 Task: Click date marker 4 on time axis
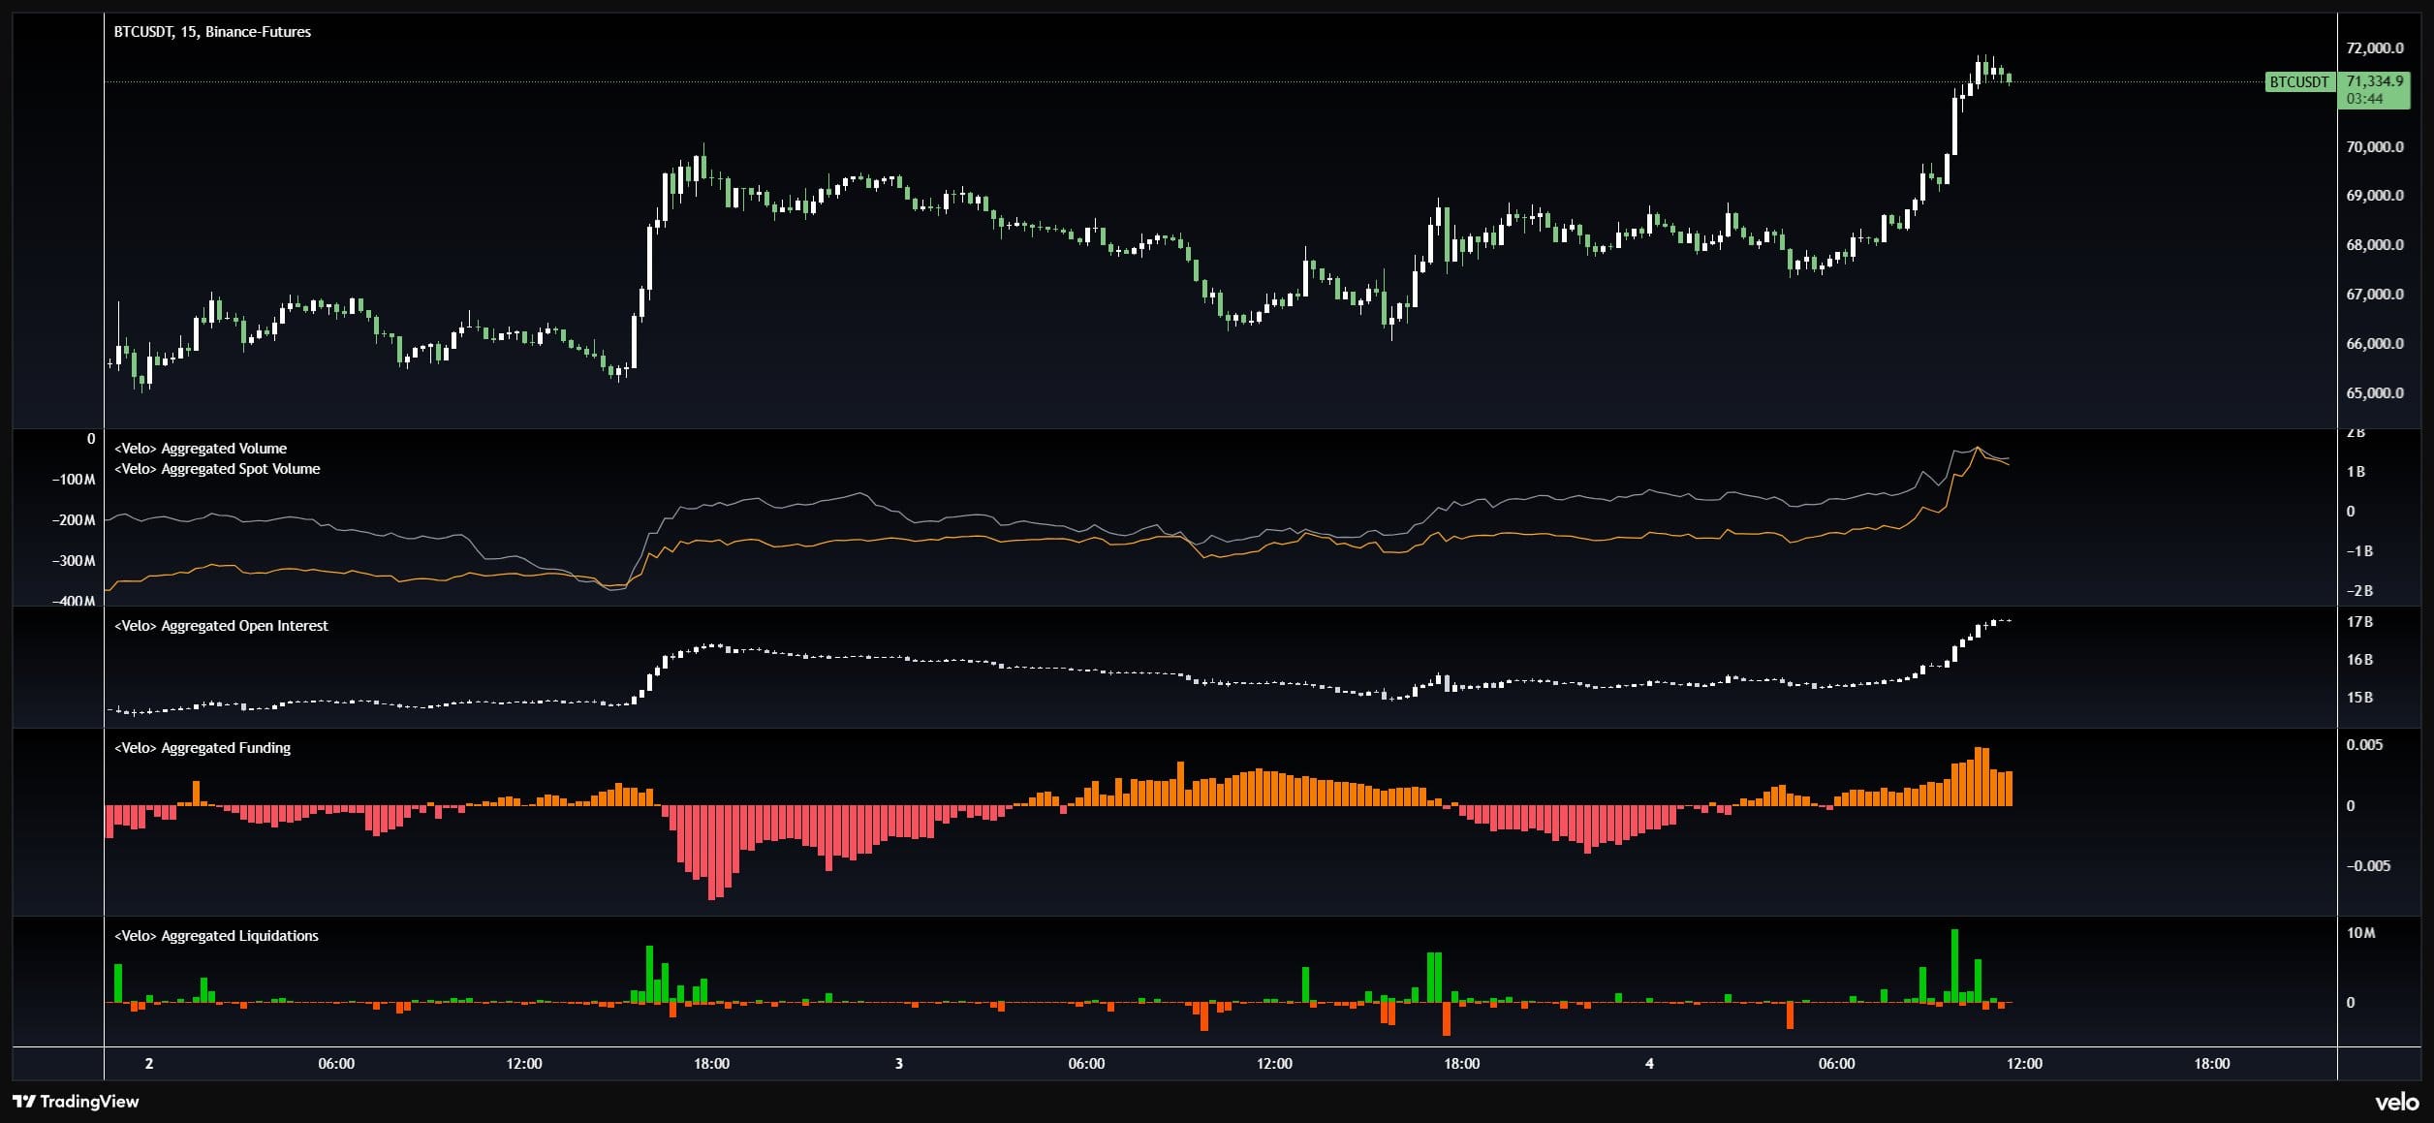(x=1649, y=1064)
